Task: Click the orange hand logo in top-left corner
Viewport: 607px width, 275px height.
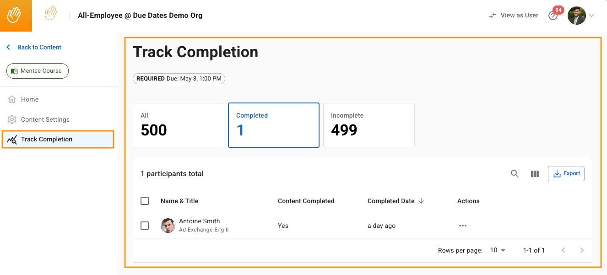Action: 16,16
